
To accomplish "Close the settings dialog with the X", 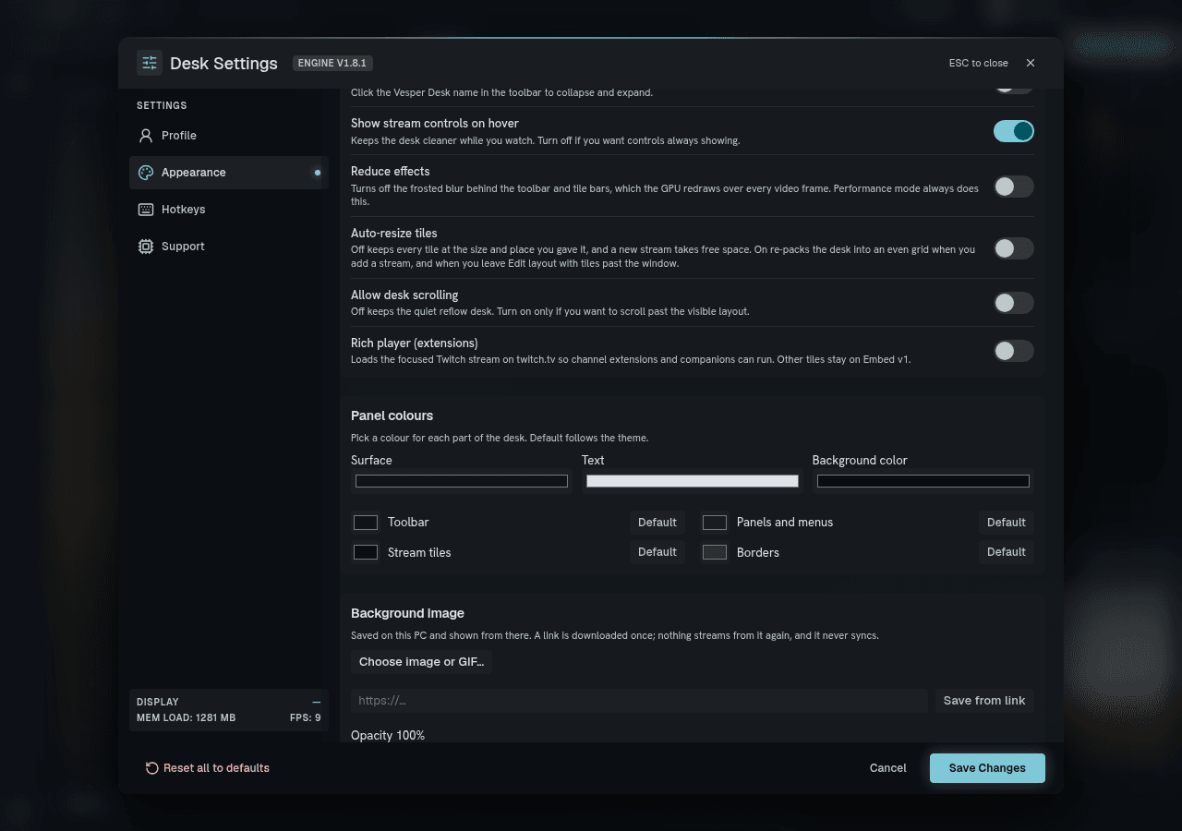I will 1031,63.
